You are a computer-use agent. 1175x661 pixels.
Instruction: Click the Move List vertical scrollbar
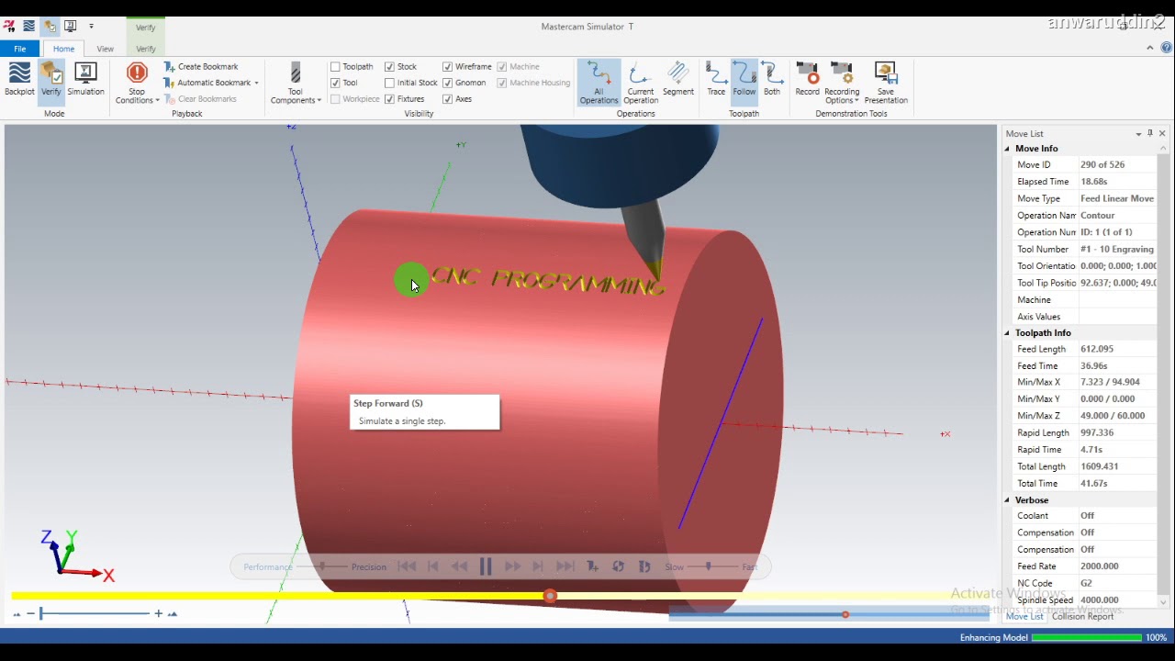pyautogui.click(x=1164, y=372)
